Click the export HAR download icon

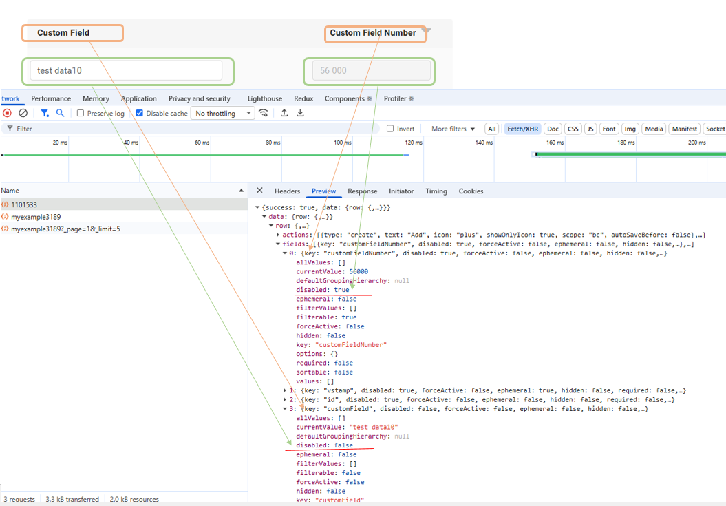point(300,113)
